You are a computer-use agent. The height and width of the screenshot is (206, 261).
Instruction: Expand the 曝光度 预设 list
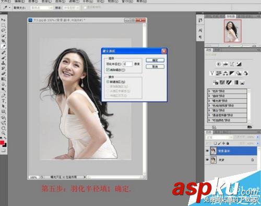[209, 101]
